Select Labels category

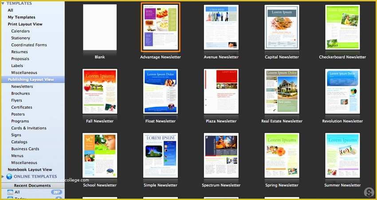[17, 66]
